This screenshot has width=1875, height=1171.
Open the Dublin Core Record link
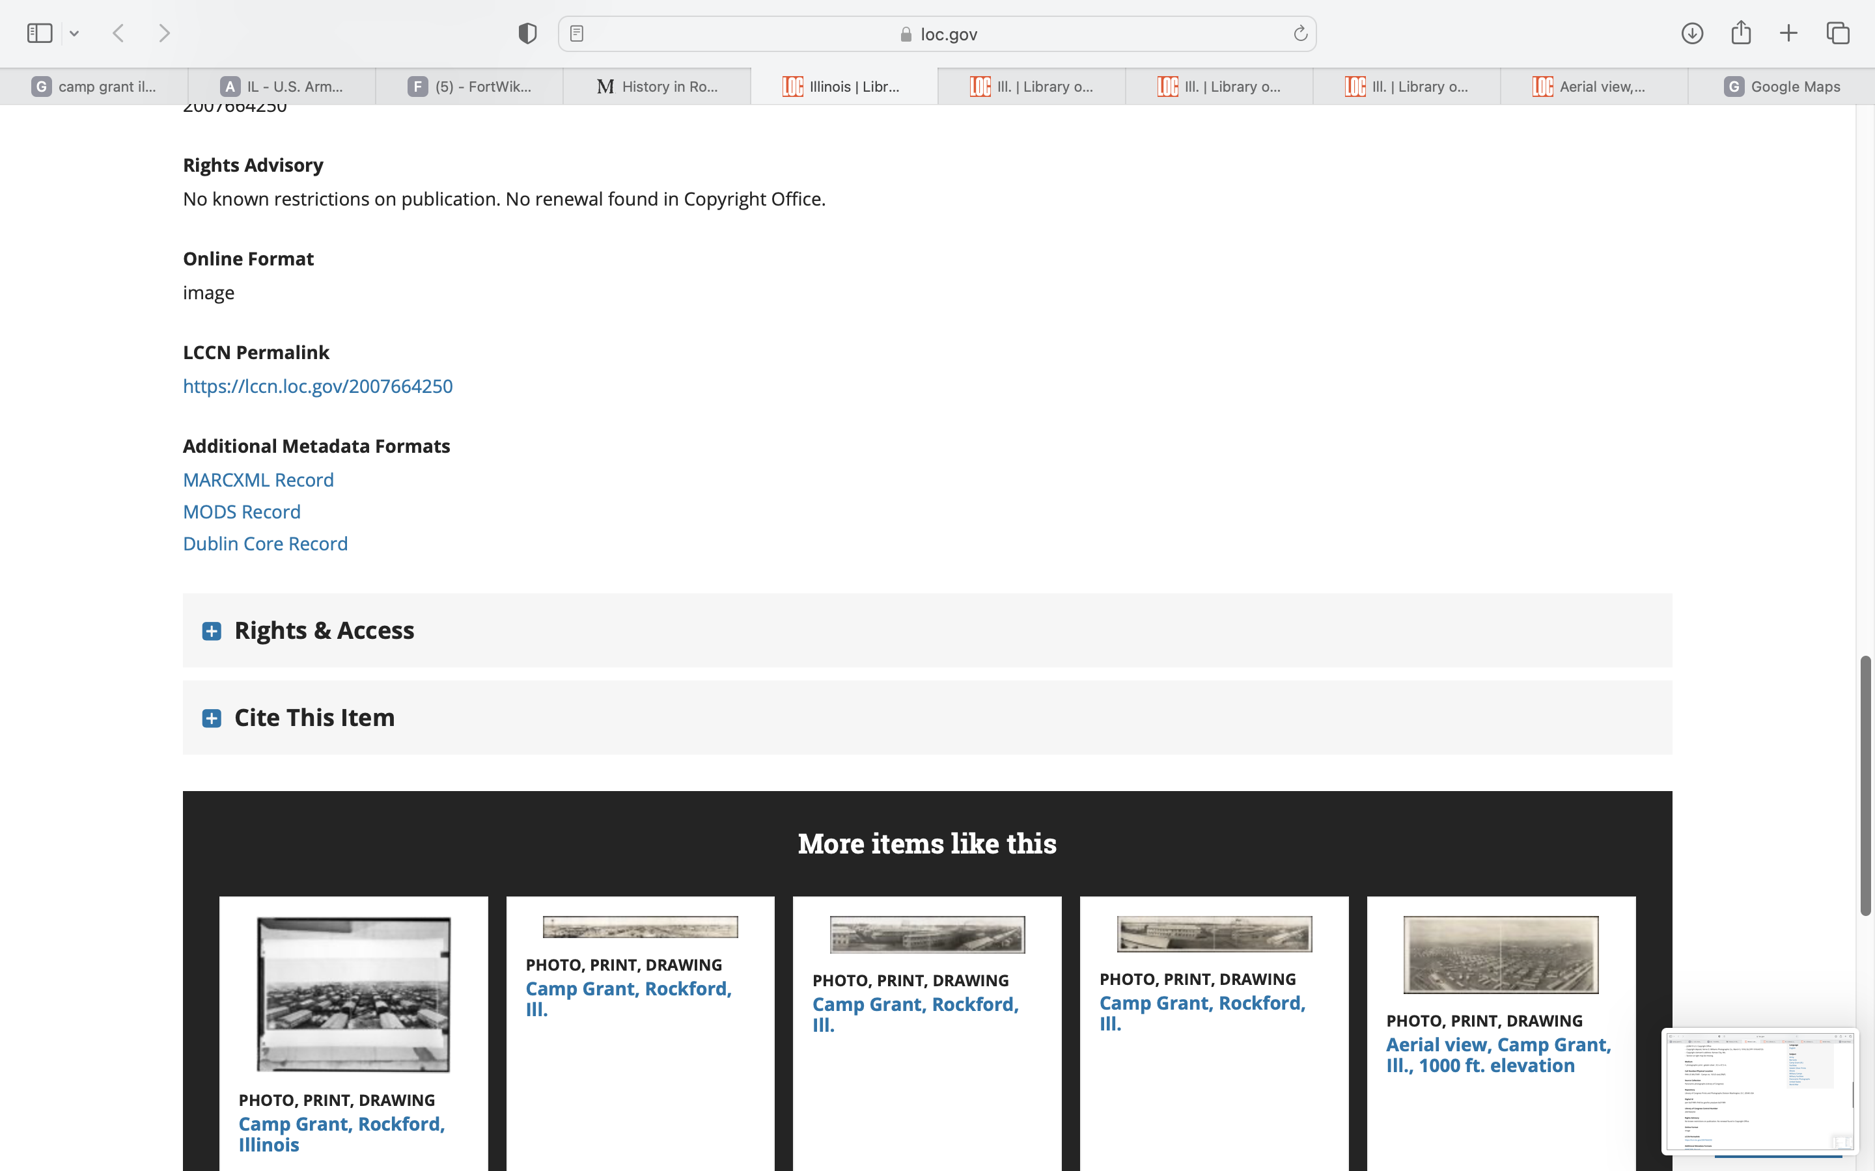(265, 544)
